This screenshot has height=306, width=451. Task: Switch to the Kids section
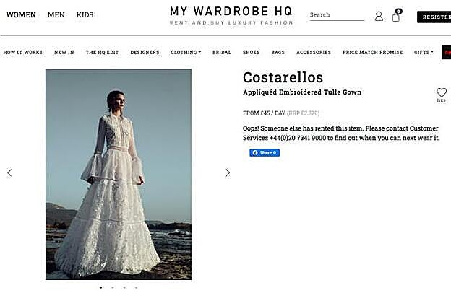[85, 15]
